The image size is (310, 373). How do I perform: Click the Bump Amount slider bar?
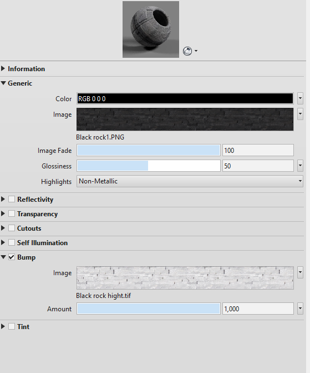(x=149, y=309)
